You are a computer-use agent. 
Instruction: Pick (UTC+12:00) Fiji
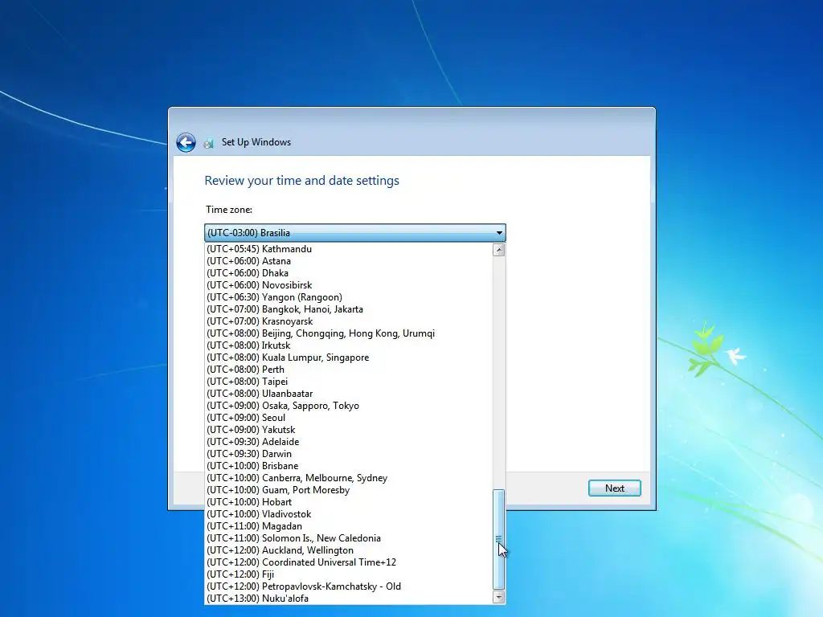point(349,574)
